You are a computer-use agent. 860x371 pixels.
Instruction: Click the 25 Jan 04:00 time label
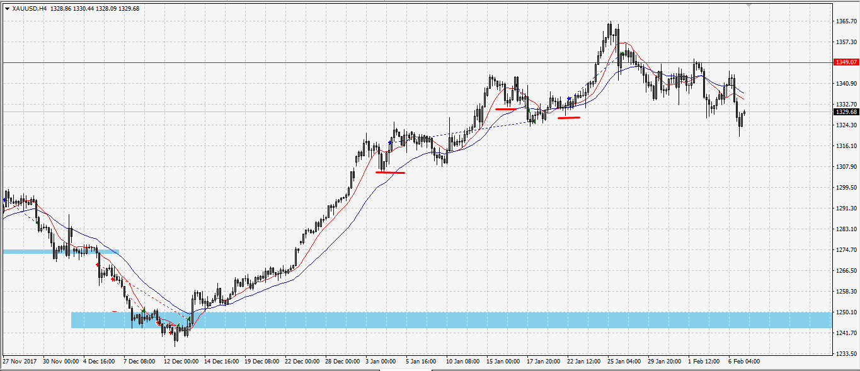tap(625, 362)
